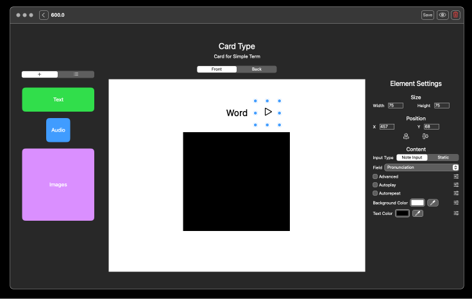Switch to the list view tab in the sidebar

coord(76,74)
